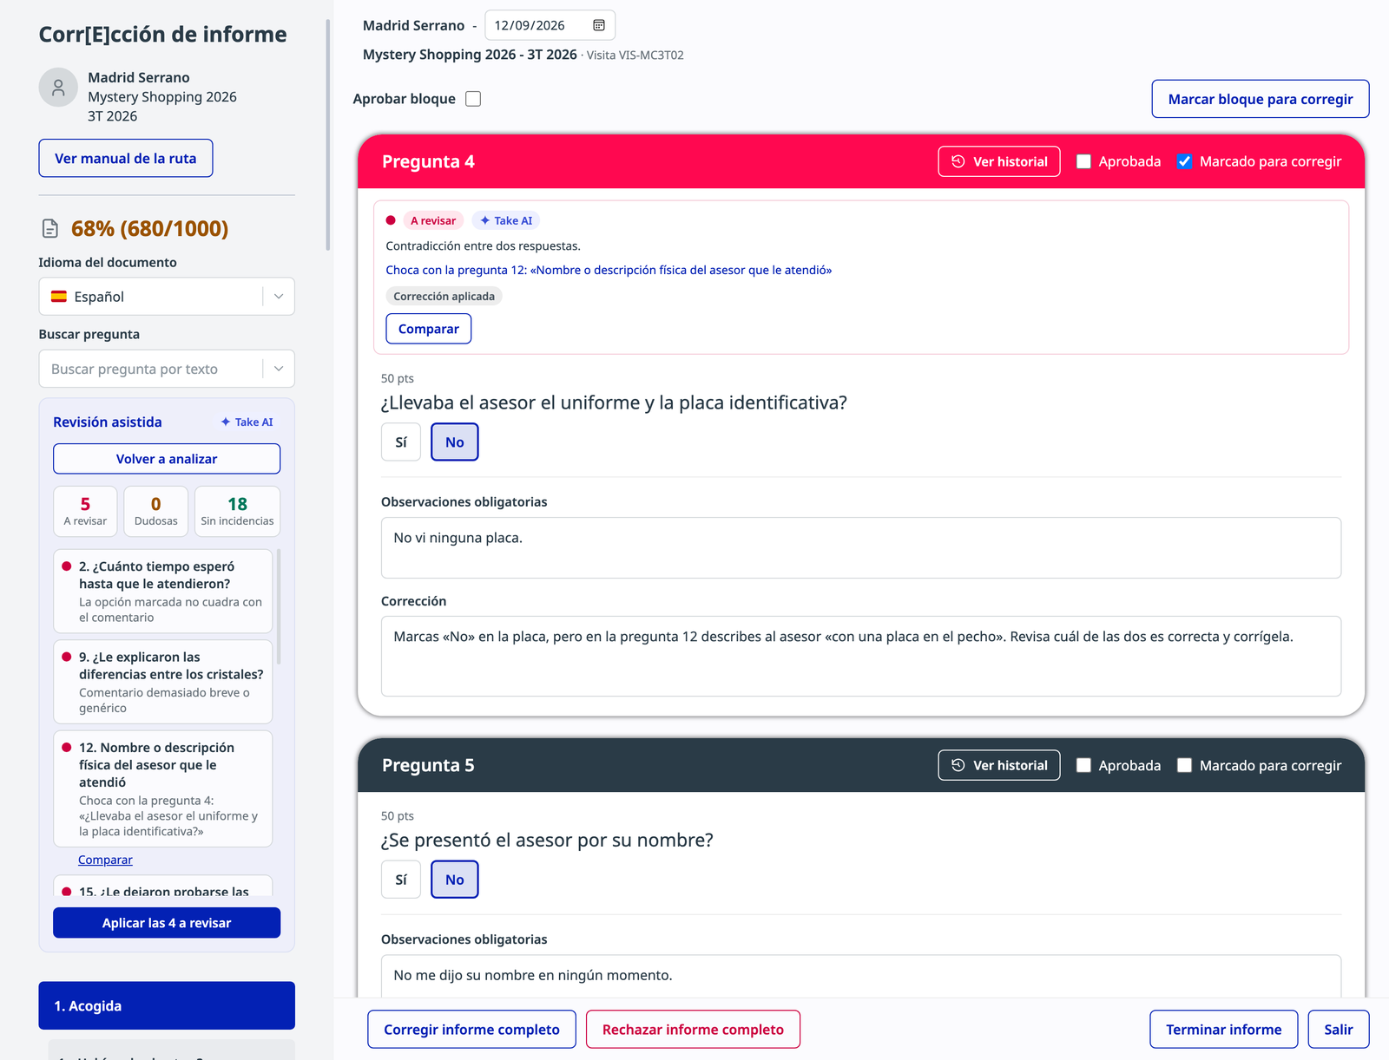Click Rechazar informe completo

(x=693, y=1030)
